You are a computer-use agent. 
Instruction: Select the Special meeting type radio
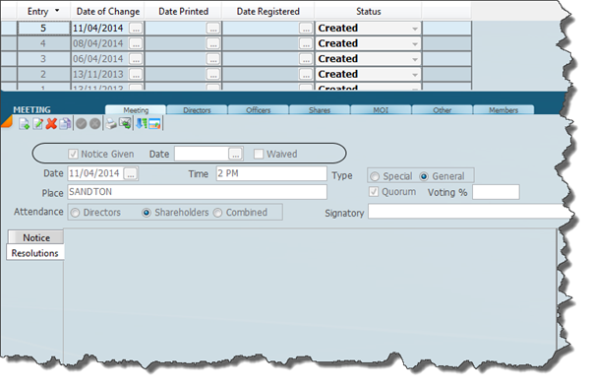pos(375,176)
